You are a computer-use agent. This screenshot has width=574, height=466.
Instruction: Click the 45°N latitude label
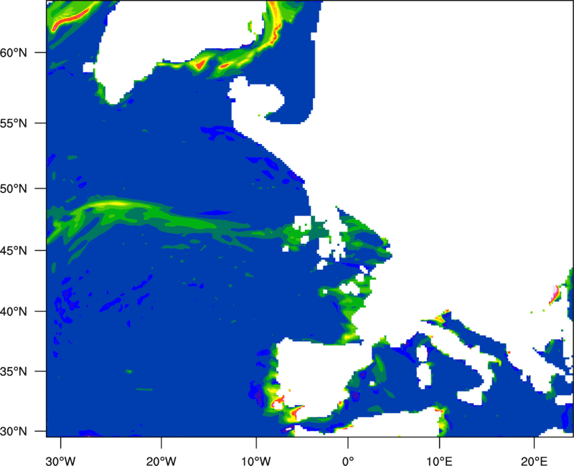(14, 251)
